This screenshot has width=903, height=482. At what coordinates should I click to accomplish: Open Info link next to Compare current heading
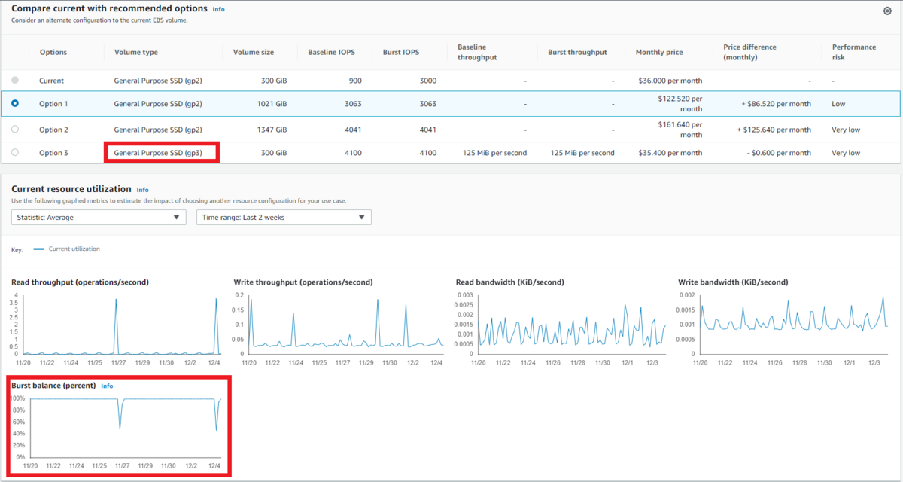coord(218,9)
